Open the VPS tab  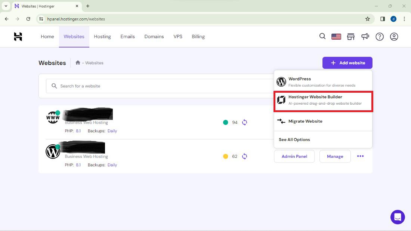coord(178,37)
